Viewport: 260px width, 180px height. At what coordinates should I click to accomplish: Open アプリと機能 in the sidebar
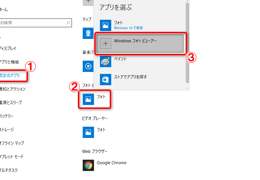10,62
